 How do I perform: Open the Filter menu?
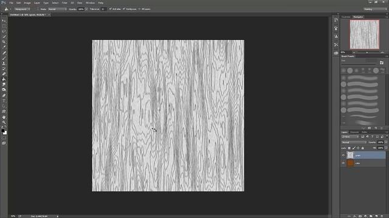coord(64,2)
